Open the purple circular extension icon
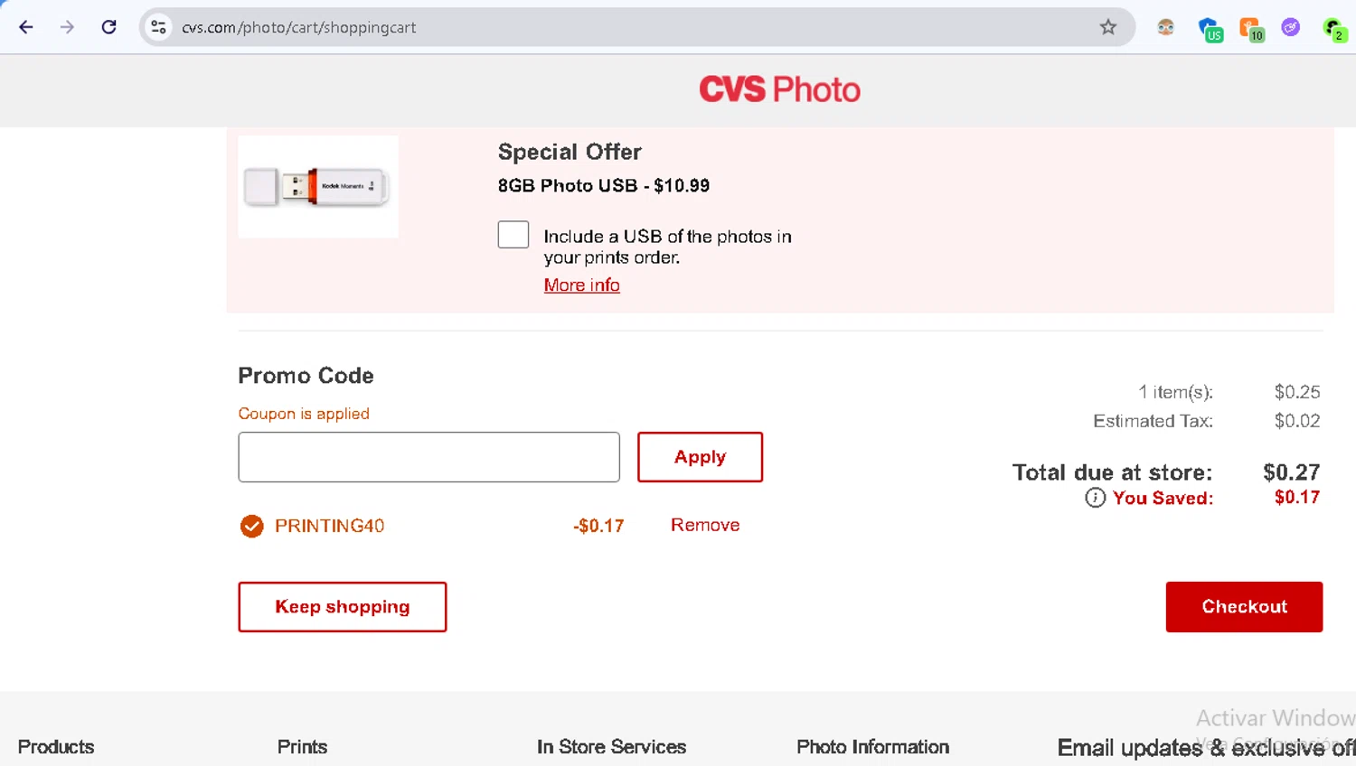 click(1291, 27)
